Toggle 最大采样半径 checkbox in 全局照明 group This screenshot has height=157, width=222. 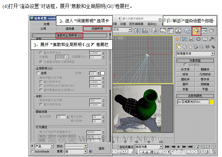tap(41, 82)
